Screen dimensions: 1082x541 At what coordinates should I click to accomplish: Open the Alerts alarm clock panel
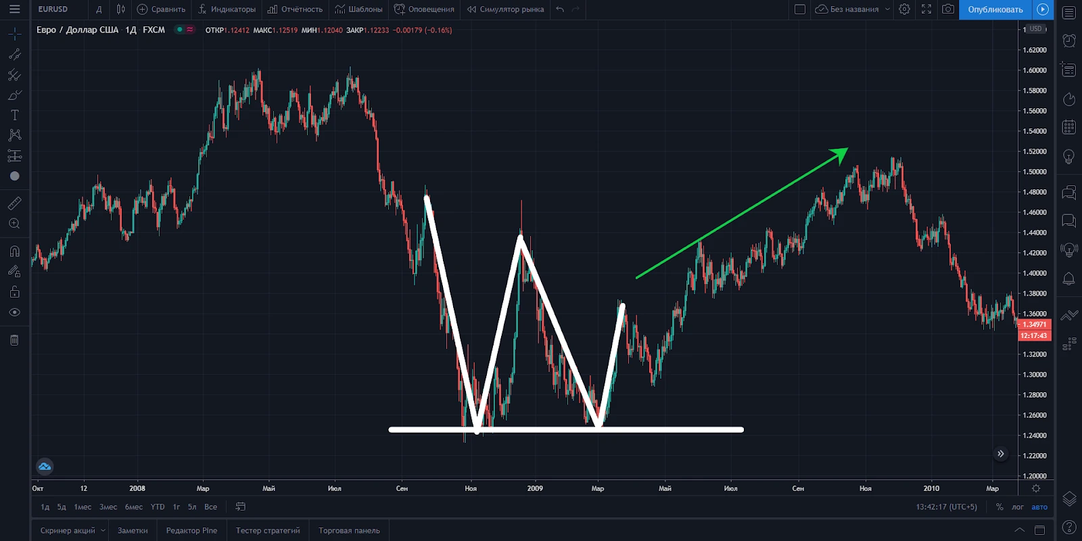tap(1068, 41)
